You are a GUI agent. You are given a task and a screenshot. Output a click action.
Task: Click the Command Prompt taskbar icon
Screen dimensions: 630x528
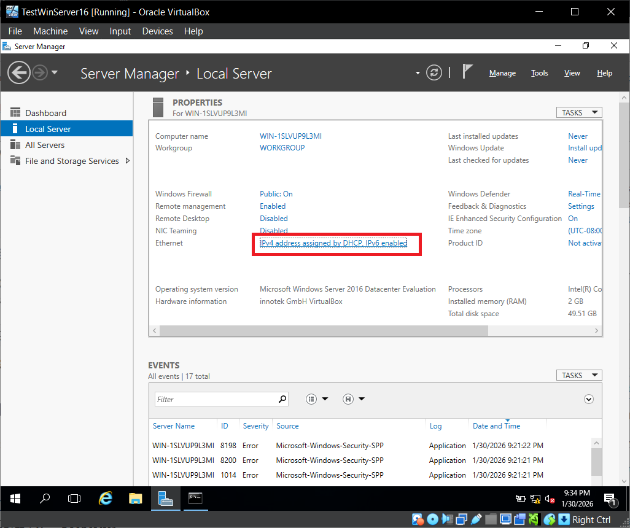point(195,499)
